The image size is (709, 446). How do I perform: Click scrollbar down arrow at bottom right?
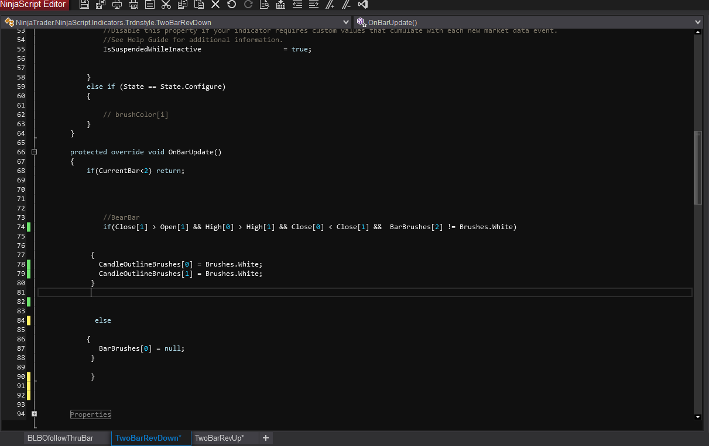coord(697,417)
